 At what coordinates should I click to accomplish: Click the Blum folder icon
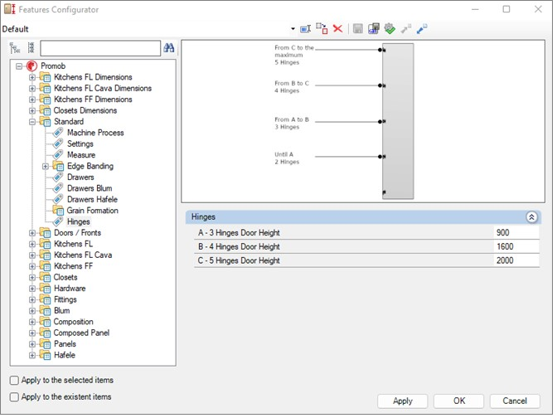pyautogui.click(x=45, y=310)
